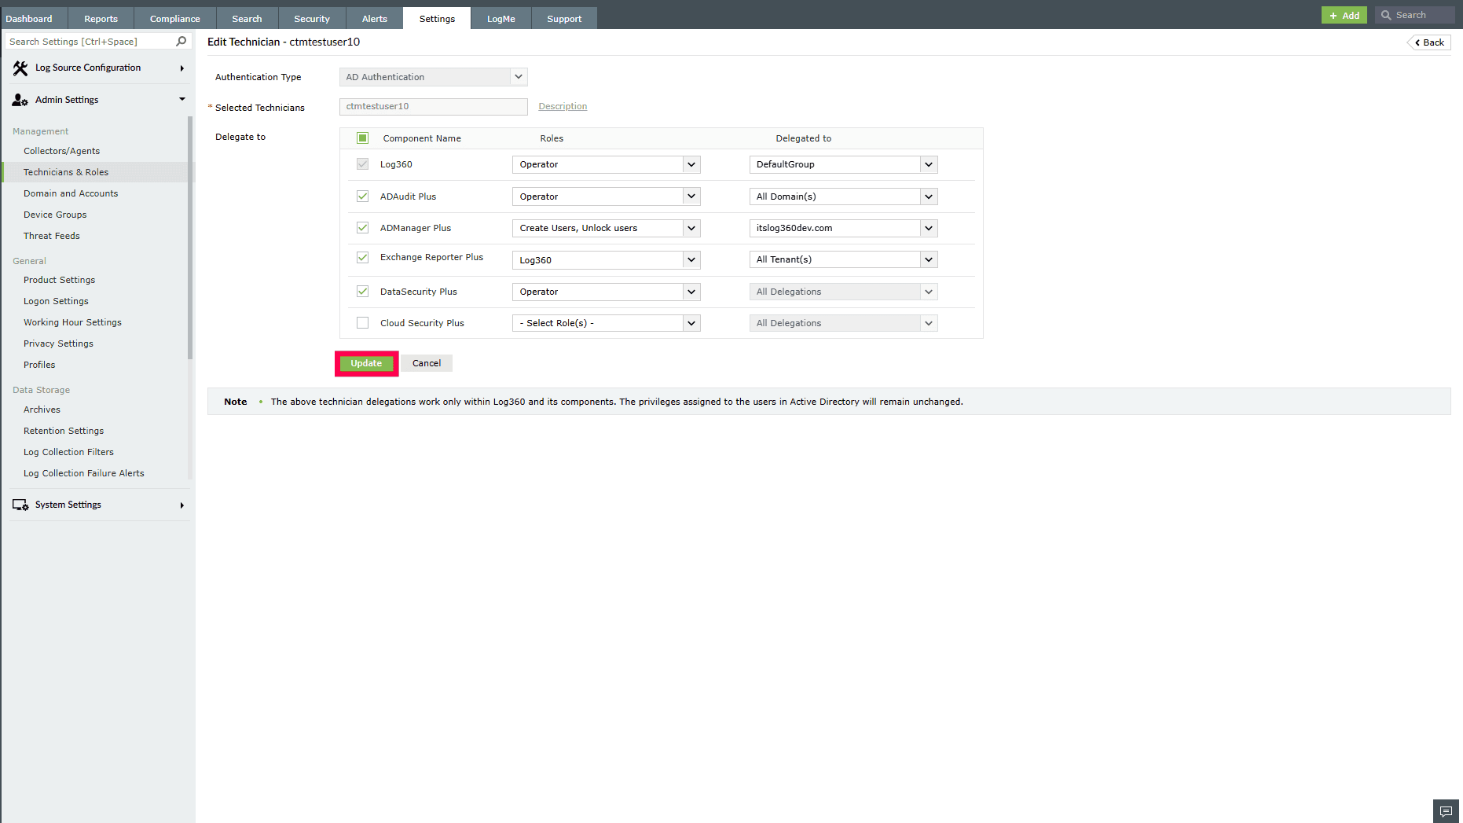
Task: Switch to the Support tab
Action: click(564, 18)
